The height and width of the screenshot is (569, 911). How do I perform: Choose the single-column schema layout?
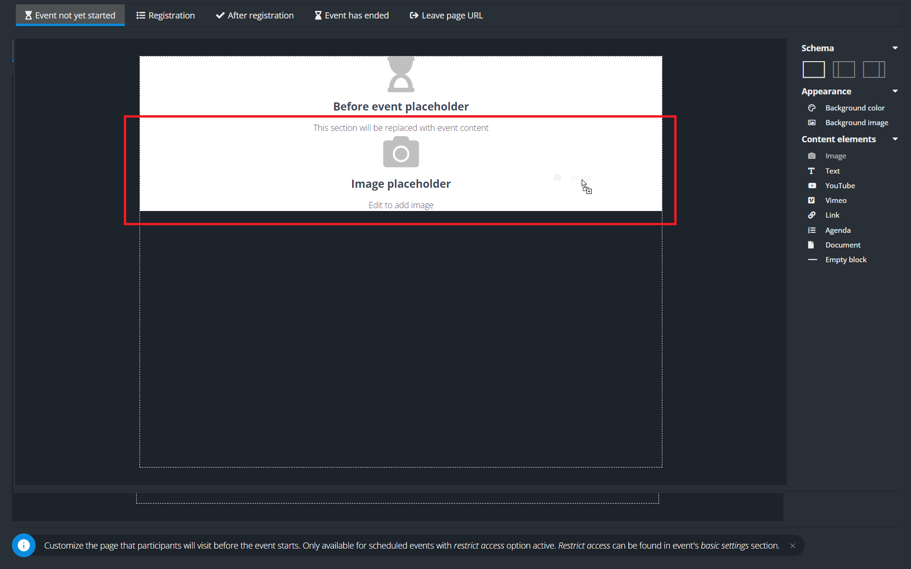coord(813,70)
